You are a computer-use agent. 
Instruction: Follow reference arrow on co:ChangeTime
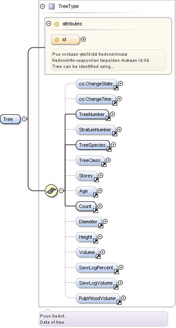[115, 103]
